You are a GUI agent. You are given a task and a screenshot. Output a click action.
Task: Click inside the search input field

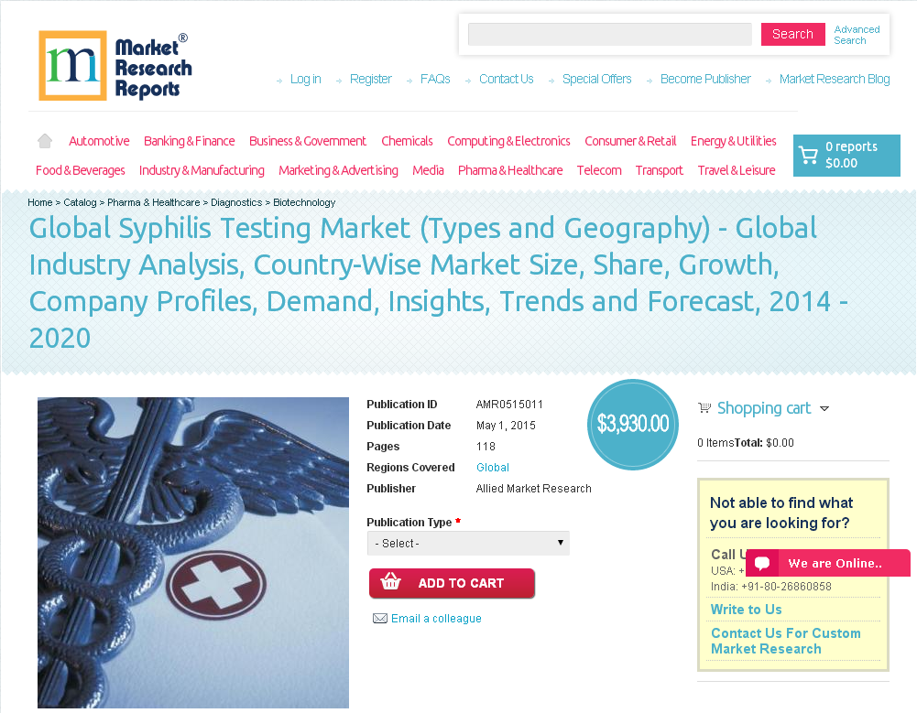tap(608, 34)
